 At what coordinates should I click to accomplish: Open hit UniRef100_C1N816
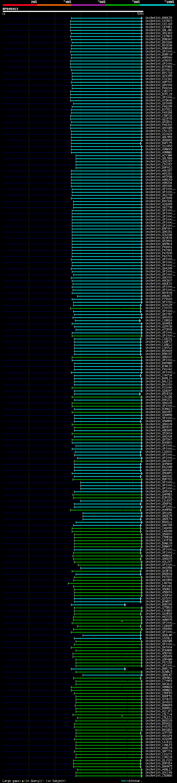[158, 320]
